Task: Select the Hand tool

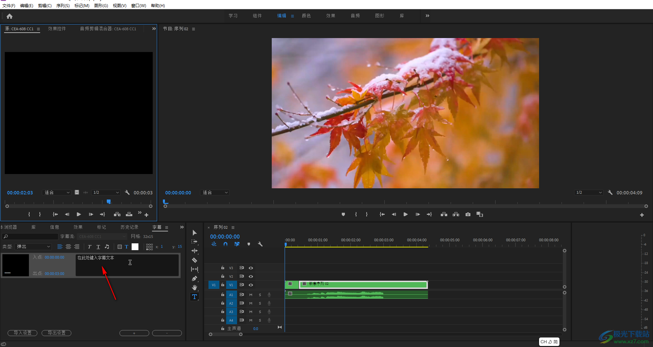Action: click(x=195, y=288)
